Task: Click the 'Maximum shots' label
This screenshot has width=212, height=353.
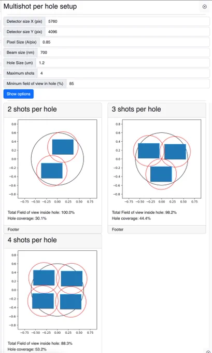Action: (x=20, y=73)
